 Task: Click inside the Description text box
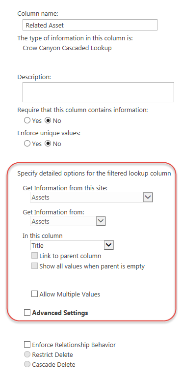[x=98, y=92]
